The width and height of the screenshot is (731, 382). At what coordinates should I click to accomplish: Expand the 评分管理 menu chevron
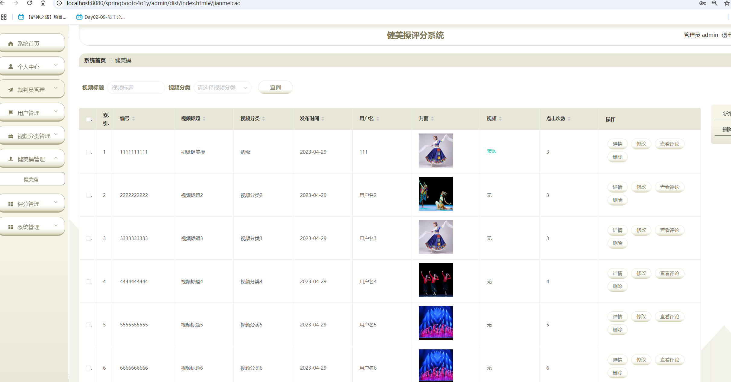[56, 202]
